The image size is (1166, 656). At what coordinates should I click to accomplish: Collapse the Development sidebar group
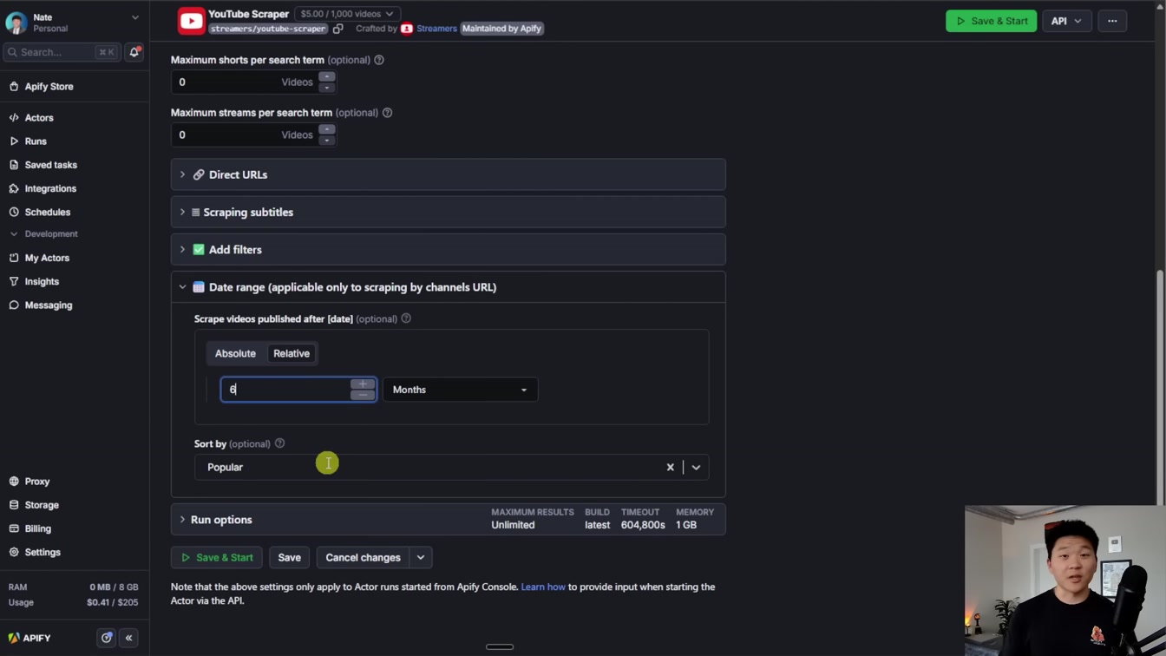(x=43, y=234)
